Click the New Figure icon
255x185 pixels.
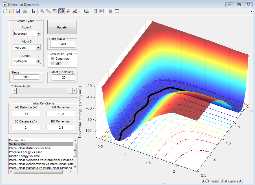(5, 11)
